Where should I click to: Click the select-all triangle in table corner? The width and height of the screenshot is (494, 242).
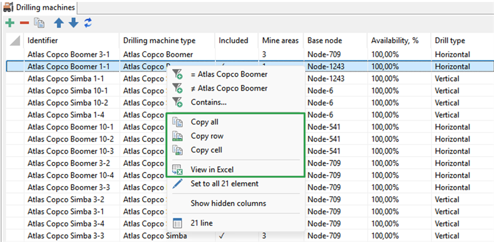(15, 41)
